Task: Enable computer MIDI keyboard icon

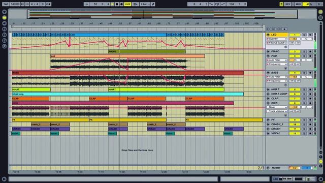Action: click(x=281, y=4)
